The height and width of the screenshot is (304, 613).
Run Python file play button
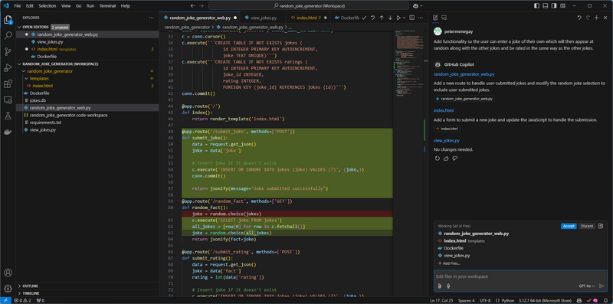click(x=398, y=18)
